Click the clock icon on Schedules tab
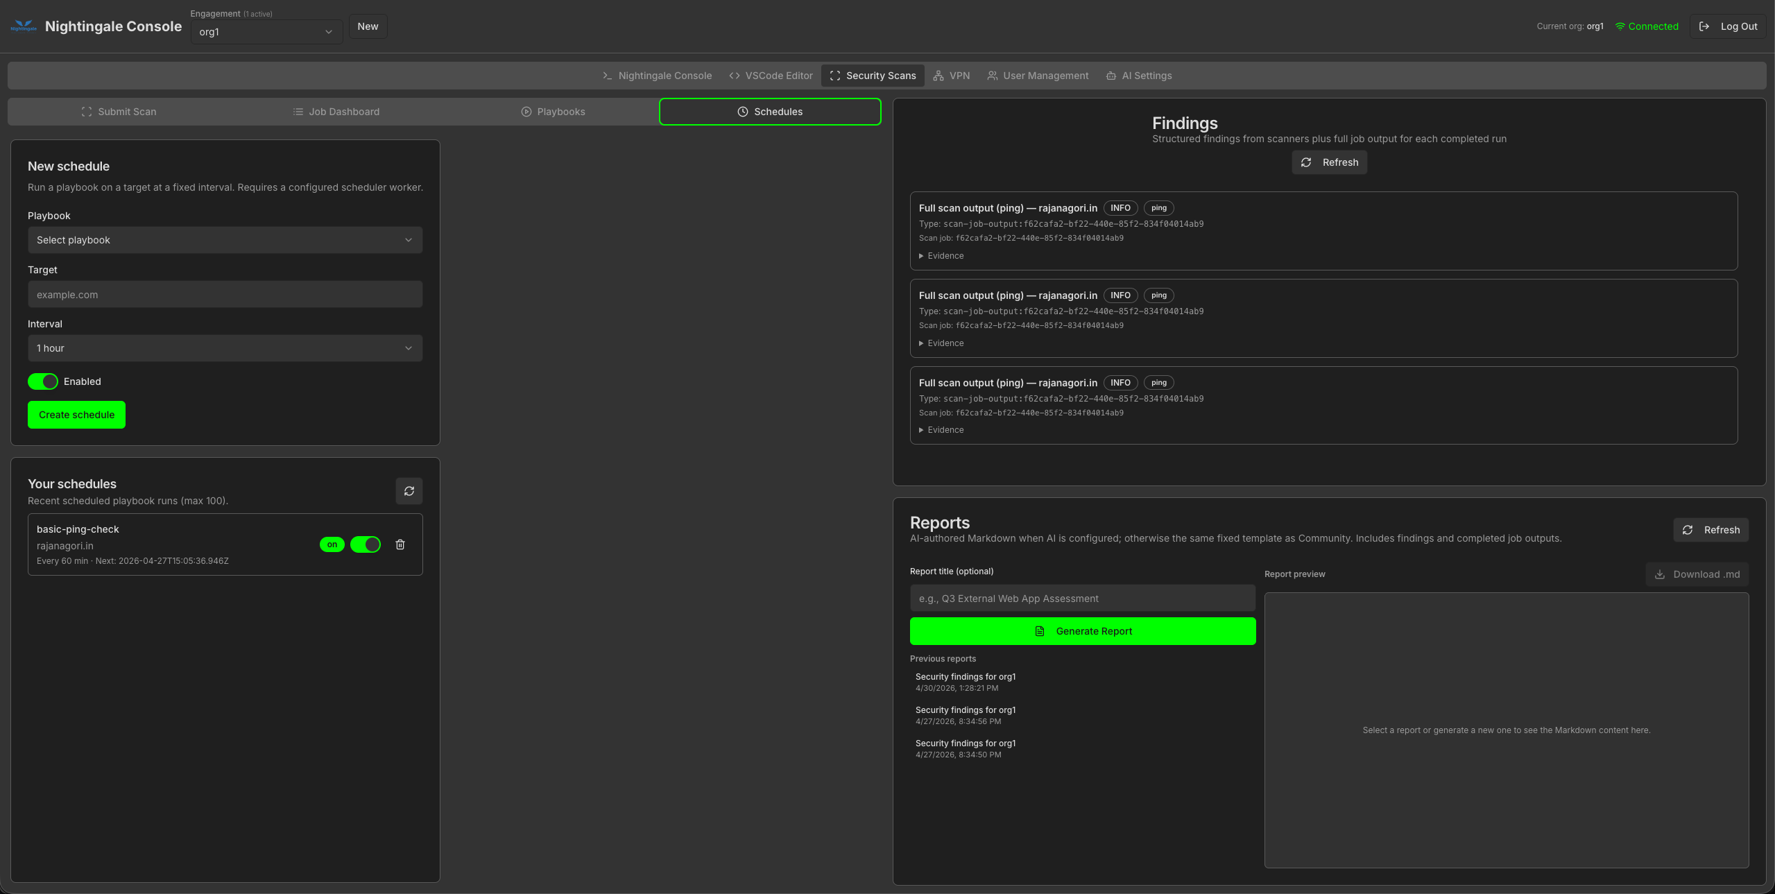This screenshot has height=894, width=1775. click(742, 112)
